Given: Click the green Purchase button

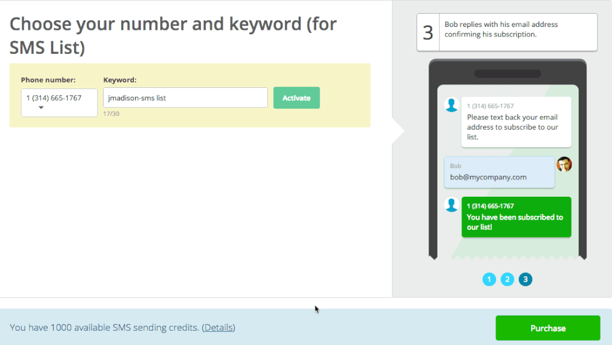Looking at the screenshot, I should [x=547, y=328].
